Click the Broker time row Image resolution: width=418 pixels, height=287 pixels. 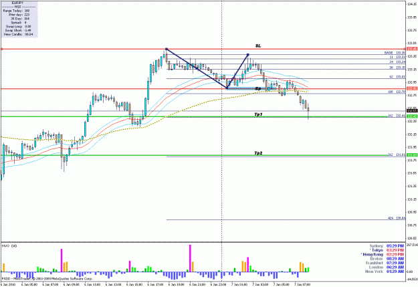click(387, 259)
